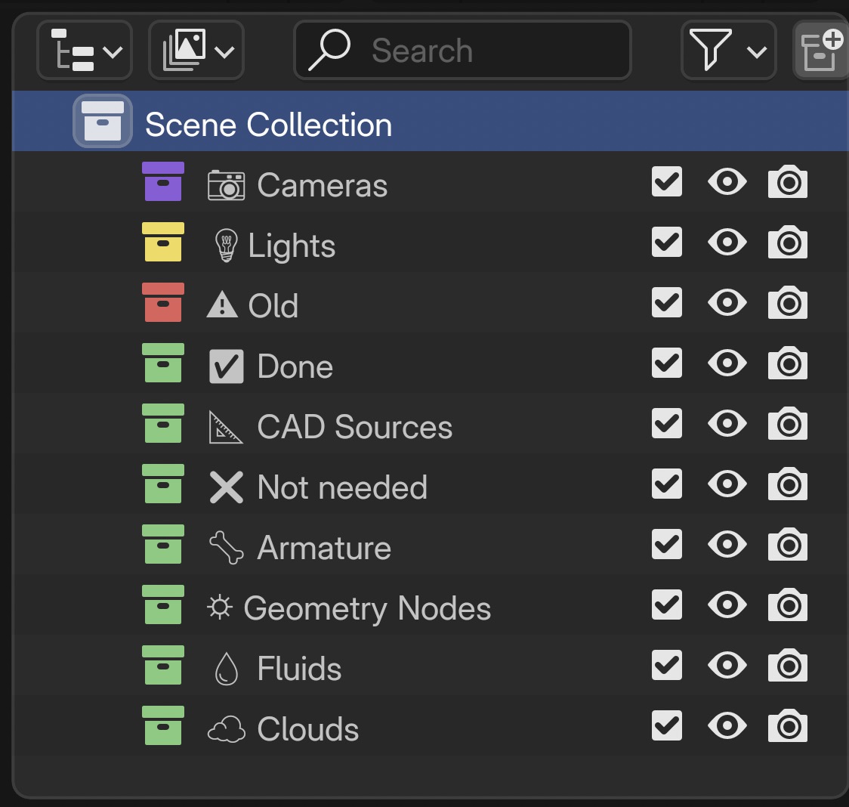Click the yellow Lights collection box icon
This screenshot has width=849, height=807.
(162, 243)
